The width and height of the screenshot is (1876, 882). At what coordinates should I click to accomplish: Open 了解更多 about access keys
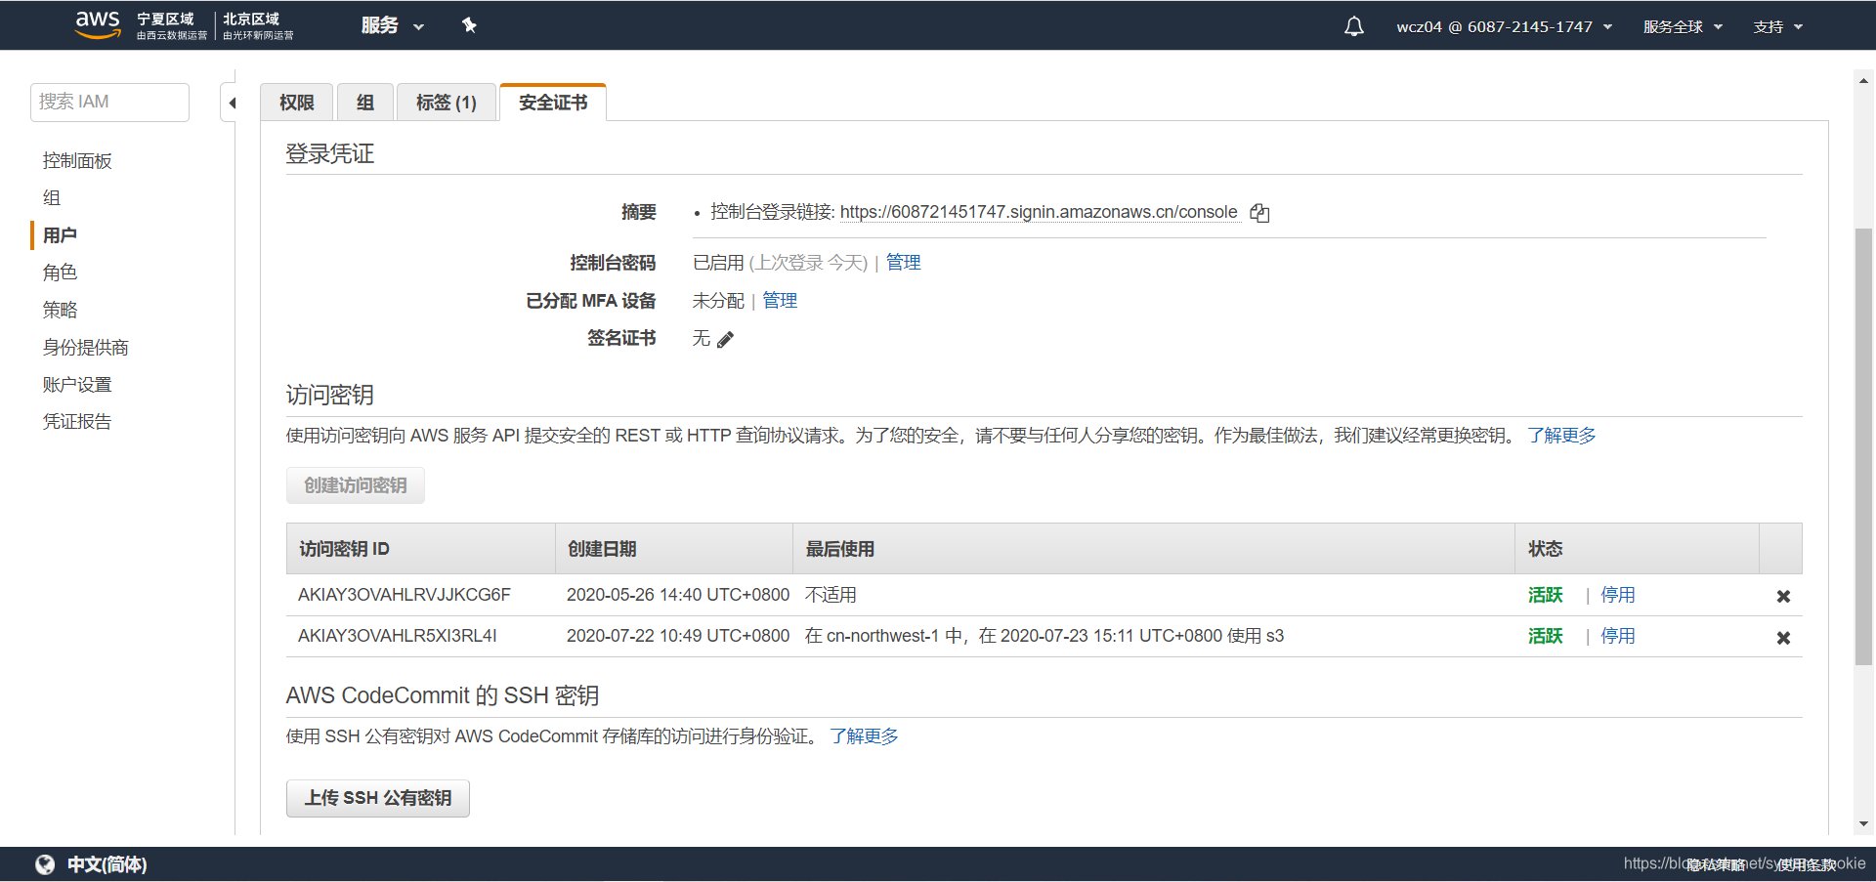tap(1561, 436)
